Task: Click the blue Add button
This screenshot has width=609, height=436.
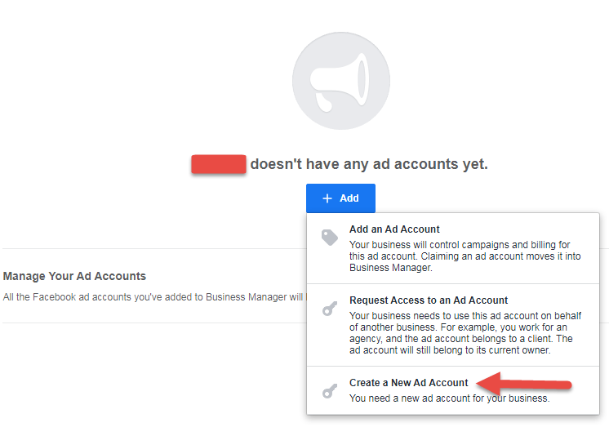Action: [x=340, y=198]
